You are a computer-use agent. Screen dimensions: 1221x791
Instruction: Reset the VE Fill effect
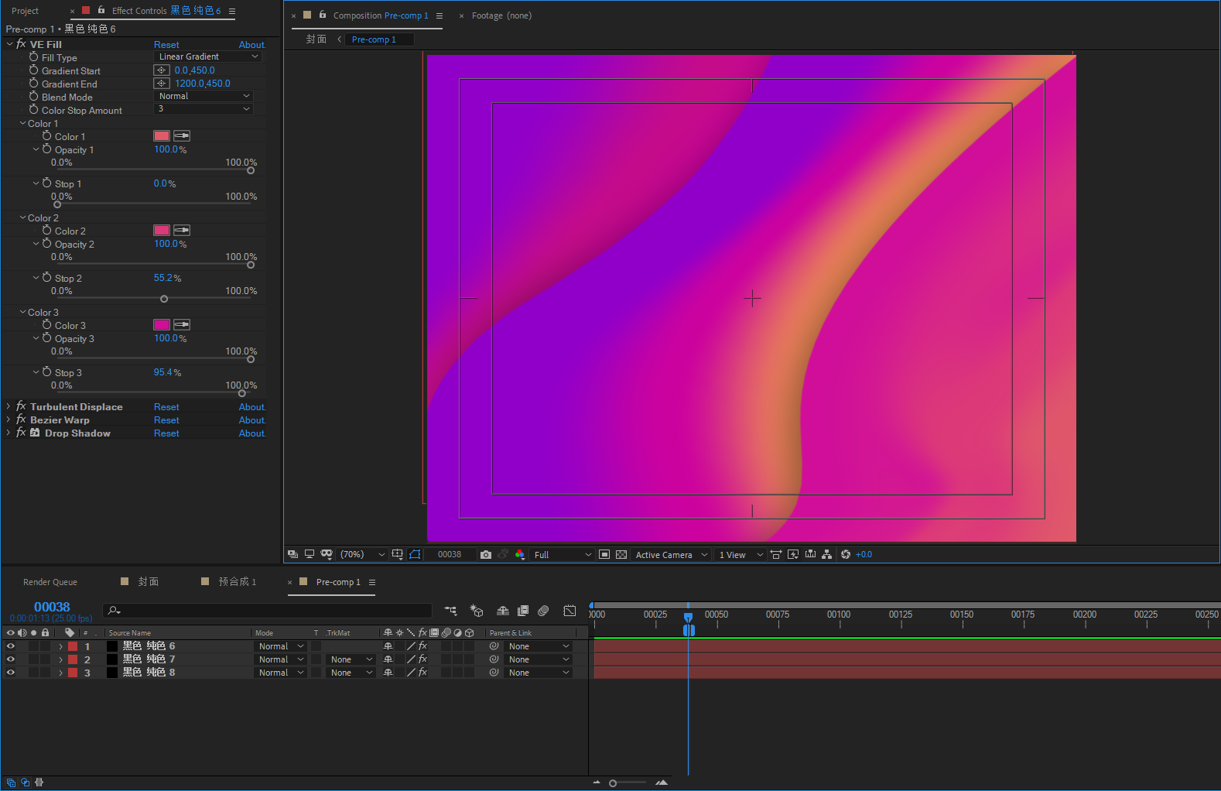click(166, 45)
